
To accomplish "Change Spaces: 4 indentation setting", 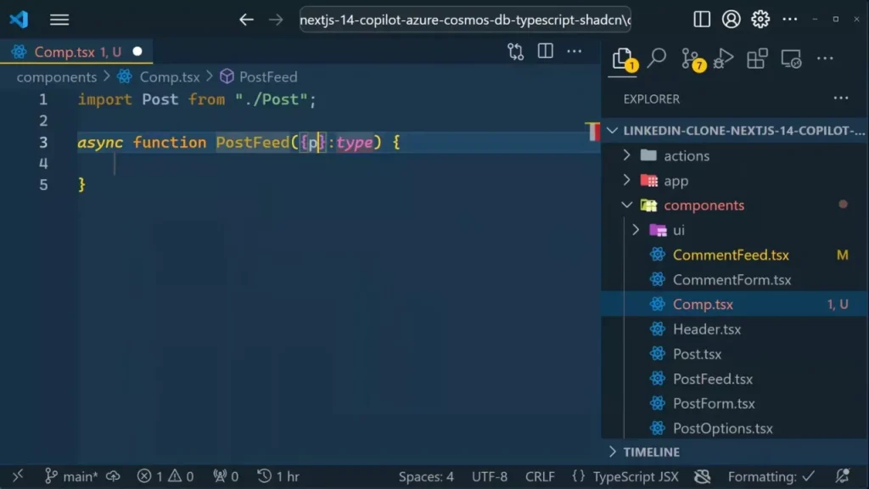I will 425,476.
